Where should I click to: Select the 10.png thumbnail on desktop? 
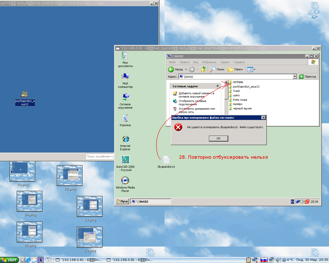click(x=70, y=176)
